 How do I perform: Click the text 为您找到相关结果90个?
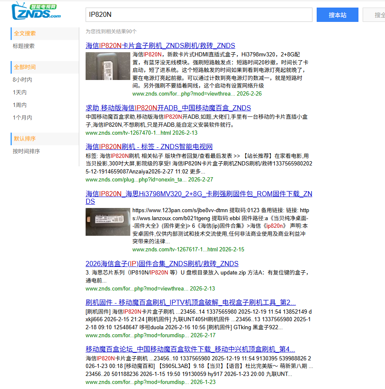(111, 32)
